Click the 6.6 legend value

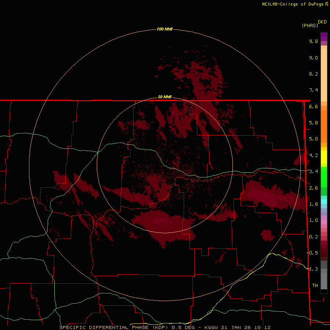click(x=313, y=106)
